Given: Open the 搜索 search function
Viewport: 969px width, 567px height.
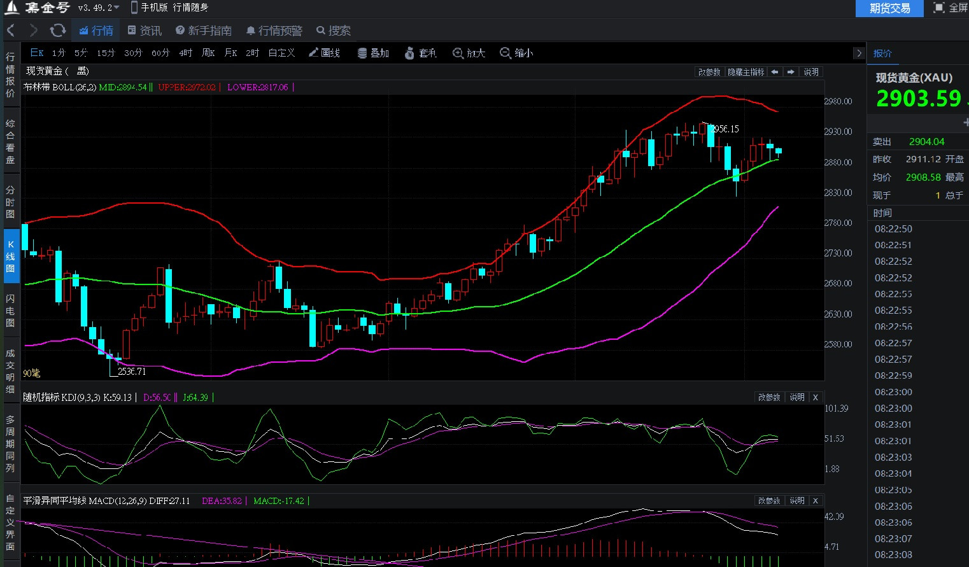Looking at the screenshot, I should (334, 31).
